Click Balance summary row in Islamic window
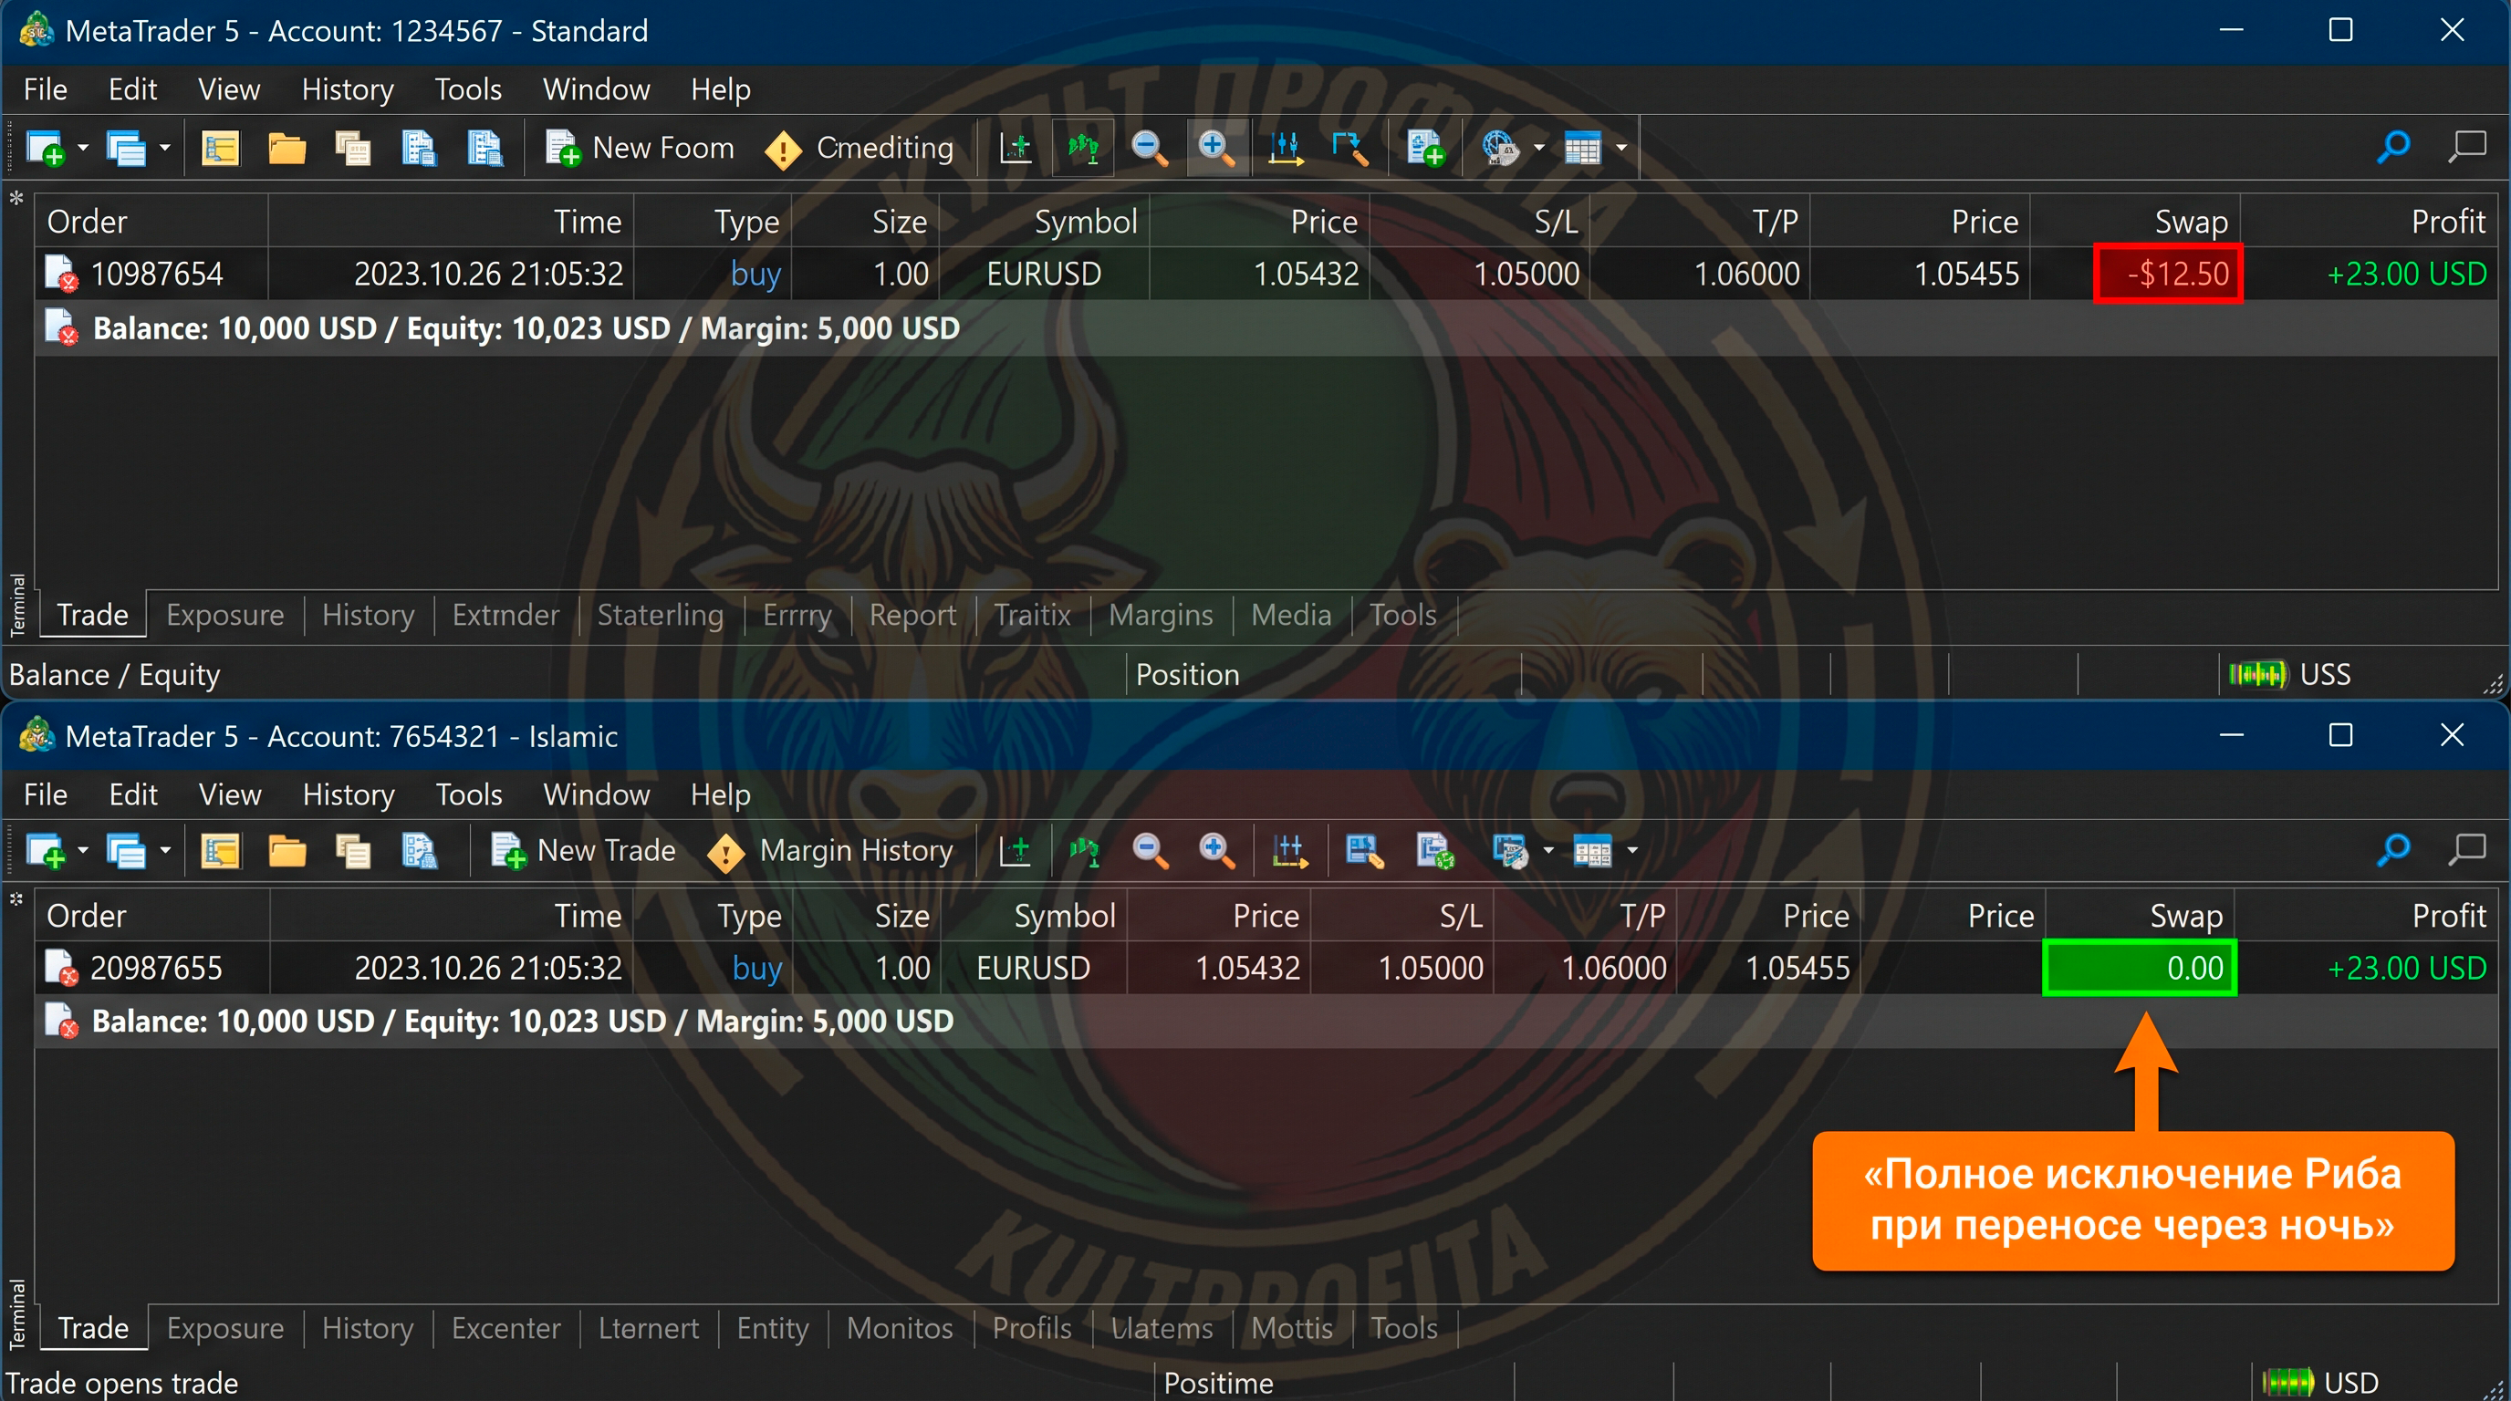This screenshot has width=2511, height=1401. click(x=1266, y=1021)
